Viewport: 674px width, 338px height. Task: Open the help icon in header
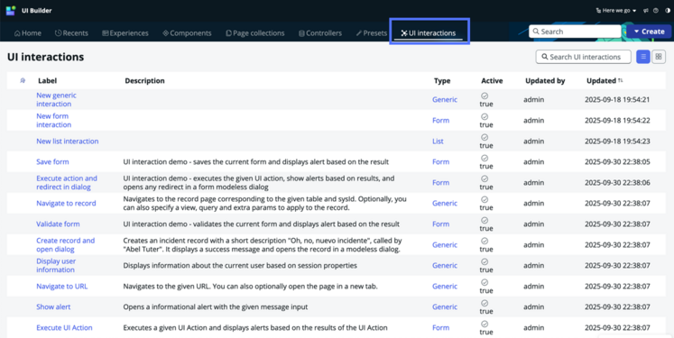point(656,10)
